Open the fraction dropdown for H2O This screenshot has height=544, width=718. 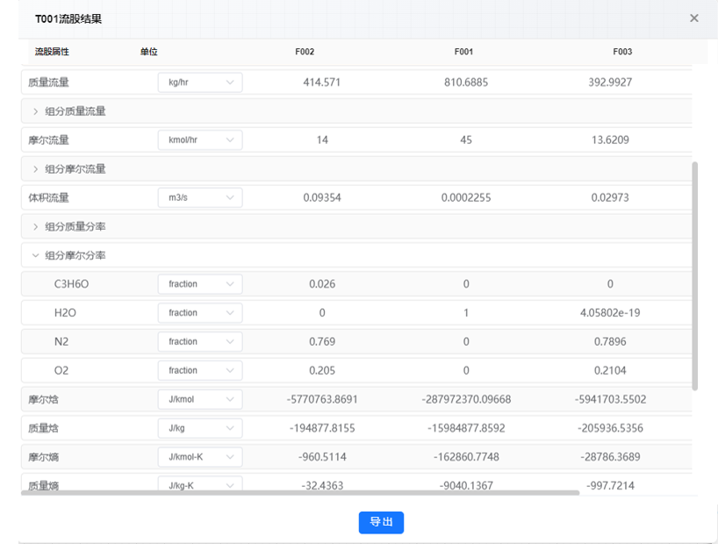200,312
